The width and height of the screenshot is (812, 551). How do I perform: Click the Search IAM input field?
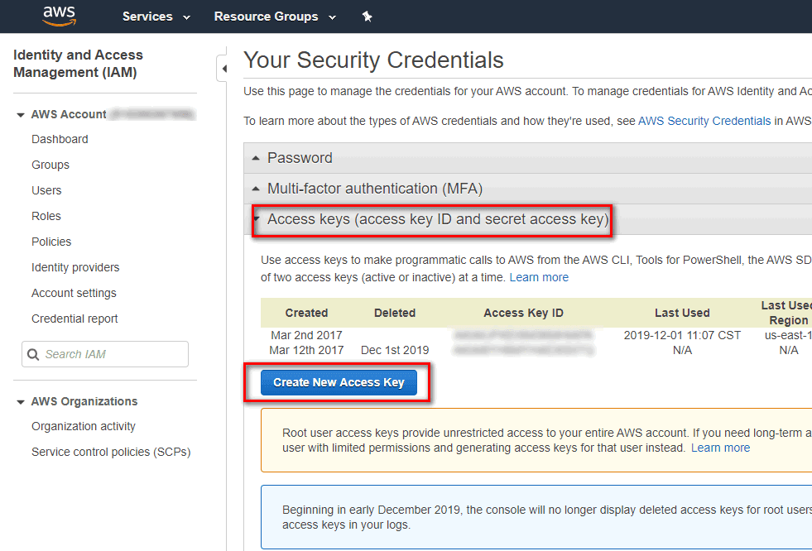[105, 354]
